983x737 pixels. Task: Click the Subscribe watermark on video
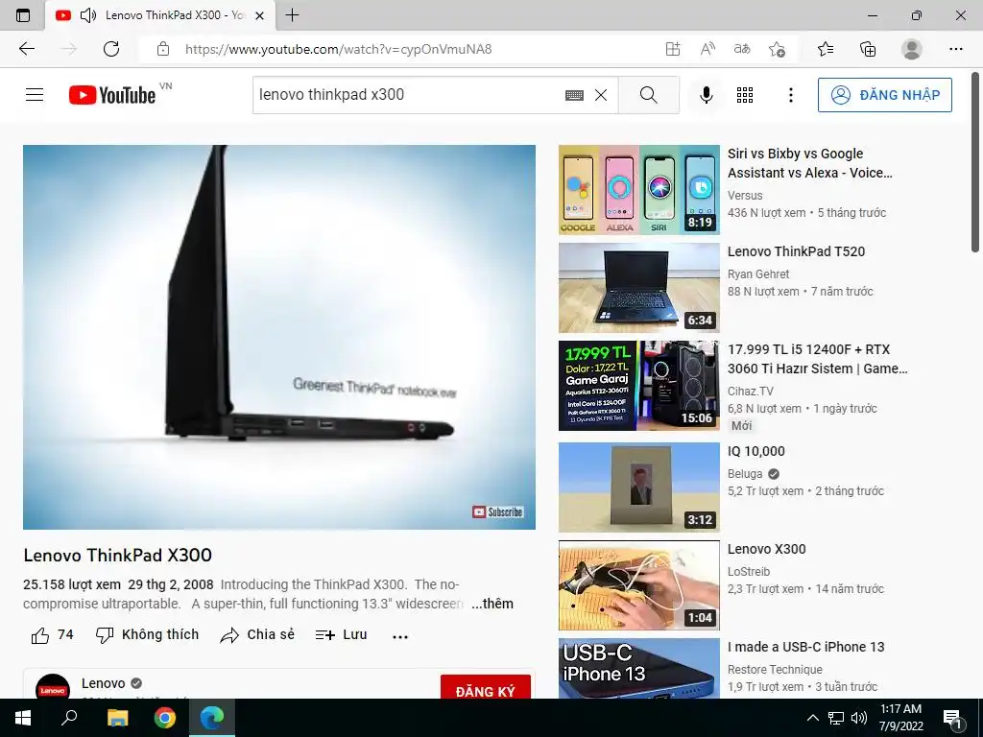click(x=498, y=512)
